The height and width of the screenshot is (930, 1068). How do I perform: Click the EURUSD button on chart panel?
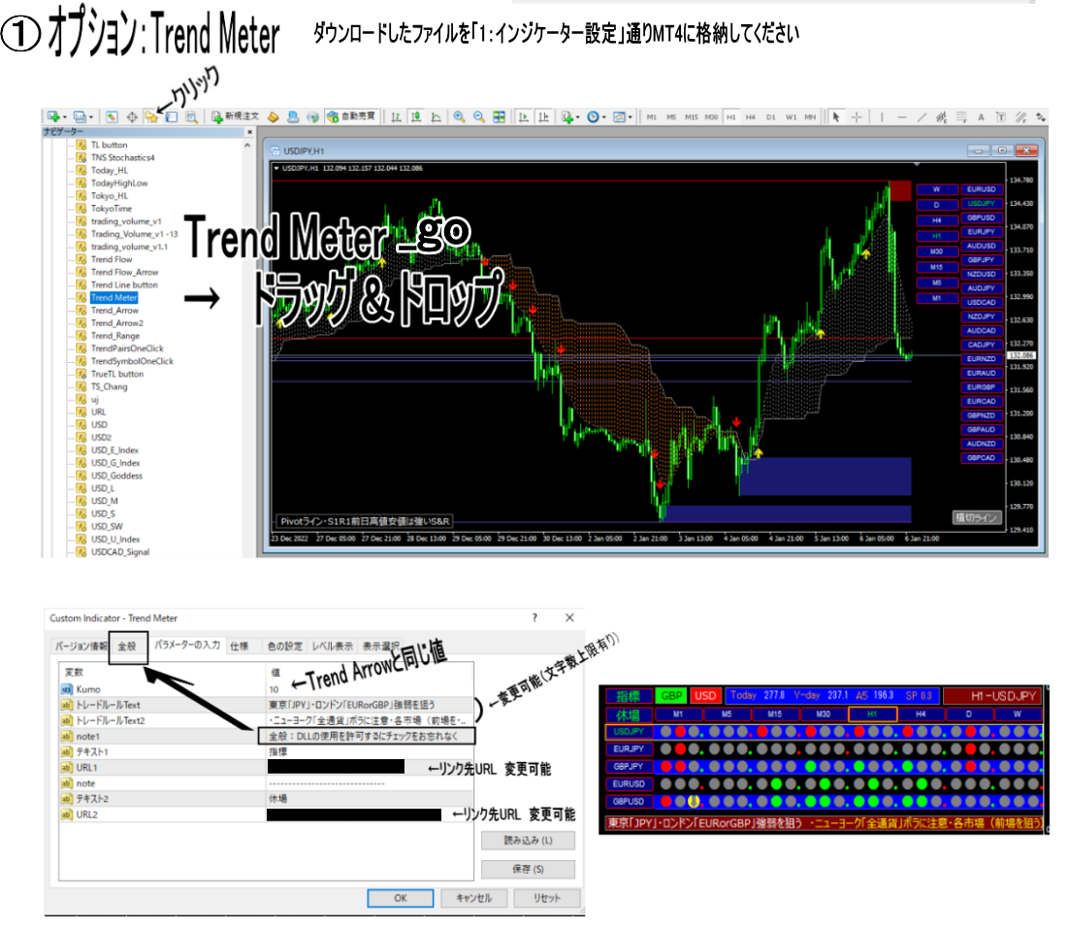(981, 190)
